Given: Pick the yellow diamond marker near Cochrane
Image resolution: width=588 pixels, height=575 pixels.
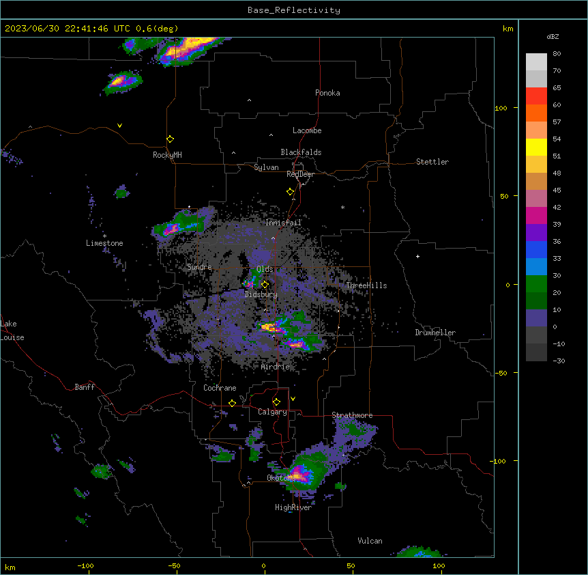Looking at the screenshot, I should tap(232, 404).
